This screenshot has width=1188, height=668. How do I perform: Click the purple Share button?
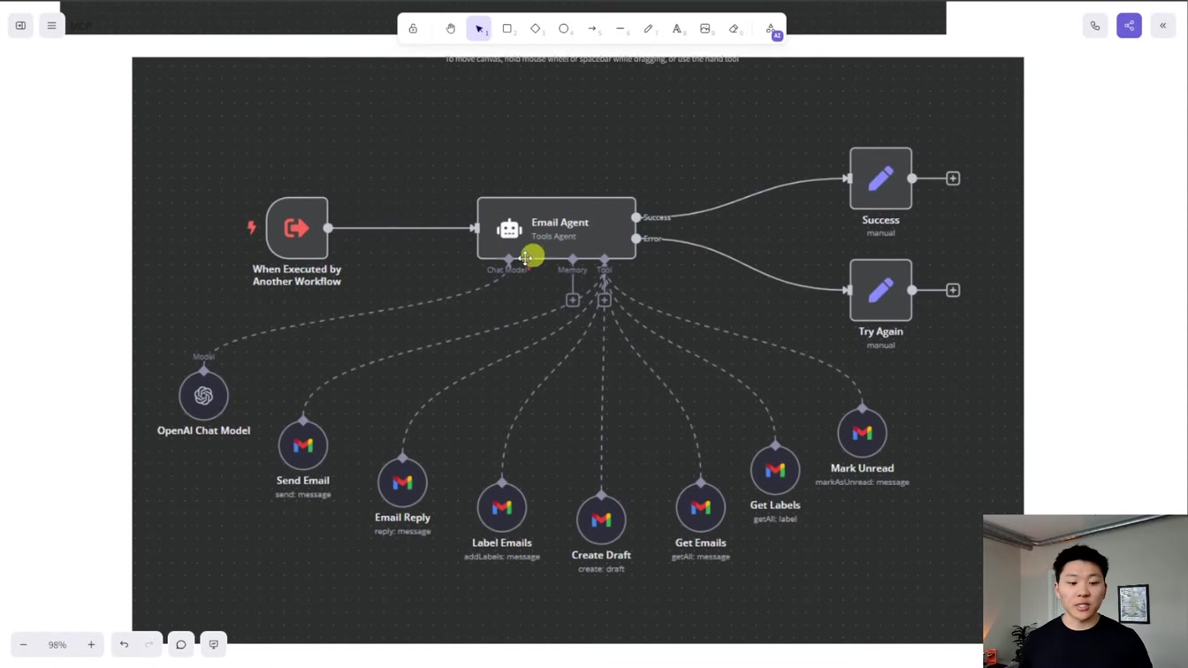(x=1129, y=26)
